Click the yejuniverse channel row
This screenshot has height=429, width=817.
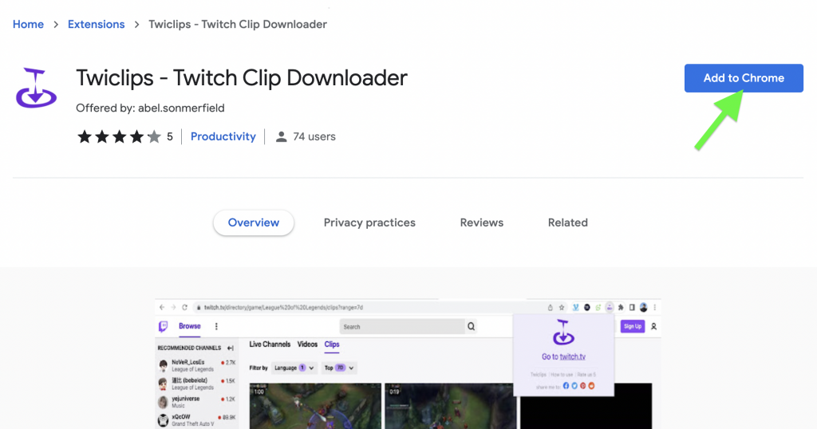[196, 402]
